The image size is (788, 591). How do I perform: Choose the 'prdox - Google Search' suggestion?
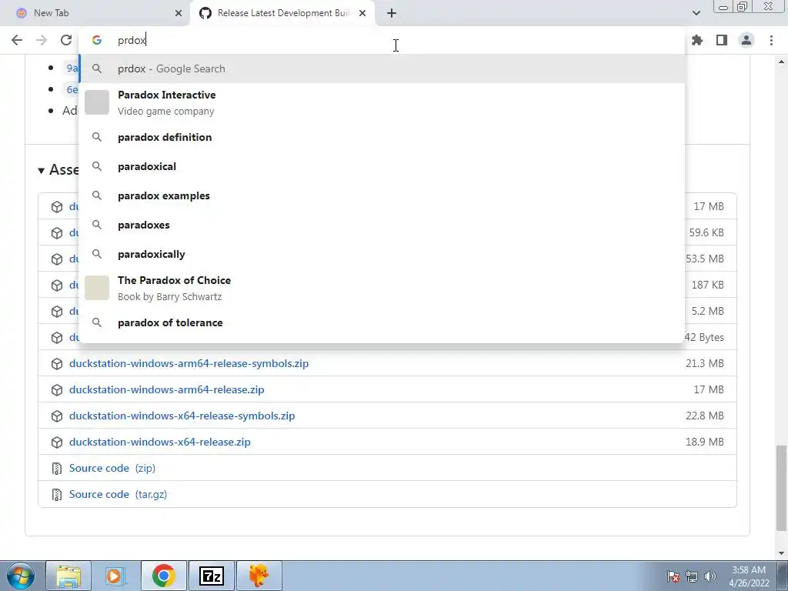(x=382, y=68)
